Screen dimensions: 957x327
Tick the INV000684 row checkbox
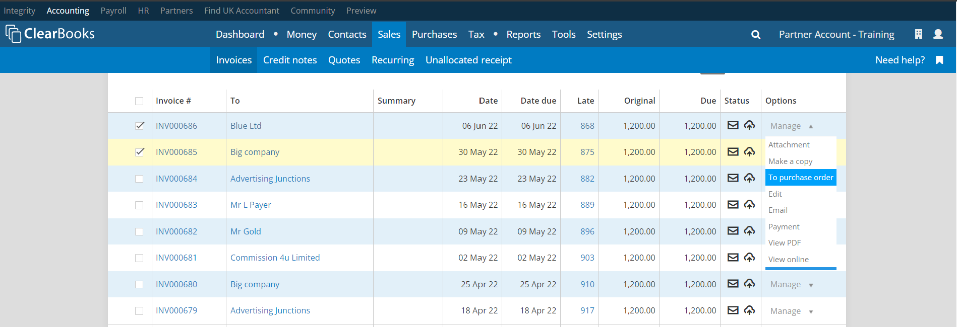(x=139, y=179)
